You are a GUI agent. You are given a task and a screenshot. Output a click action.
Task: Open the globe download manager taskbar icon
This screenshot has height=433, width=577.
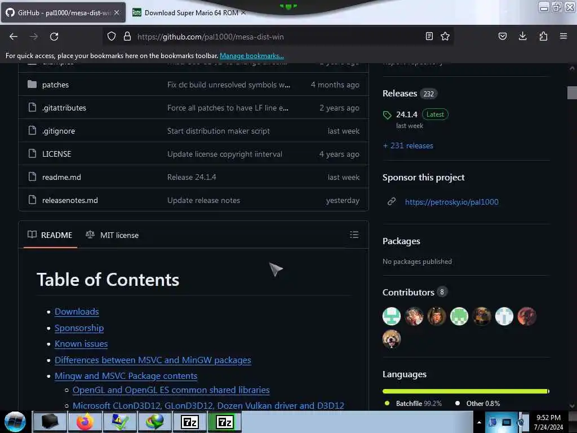click(155, 422)
